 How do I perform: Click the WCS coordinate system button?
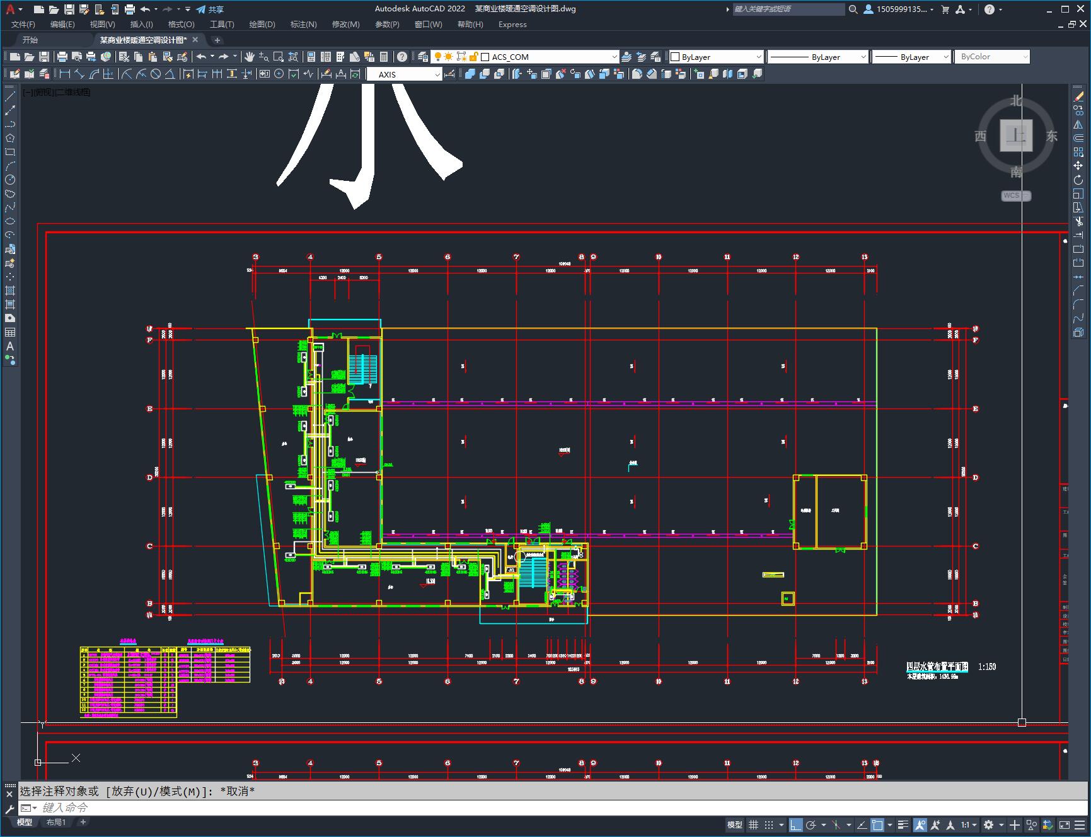click(x=1016, y=195)
